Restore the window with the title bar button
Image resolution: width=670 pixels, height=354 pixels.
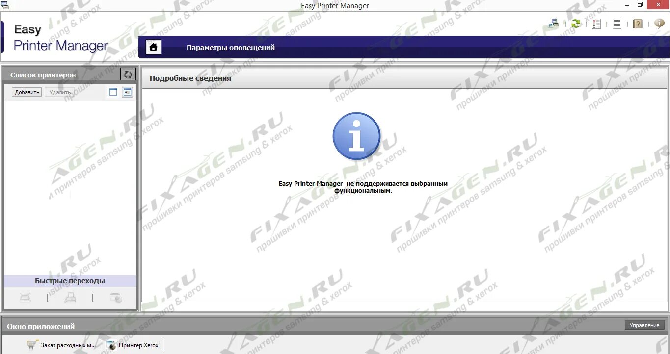point(640,5)
